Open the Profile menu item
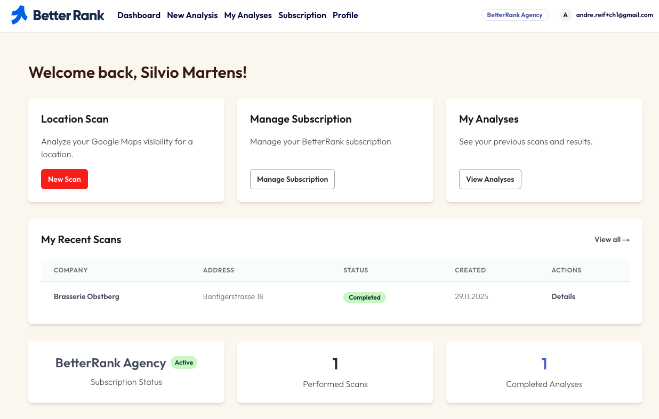Screen dimensions: 659x419 (345, 15)
